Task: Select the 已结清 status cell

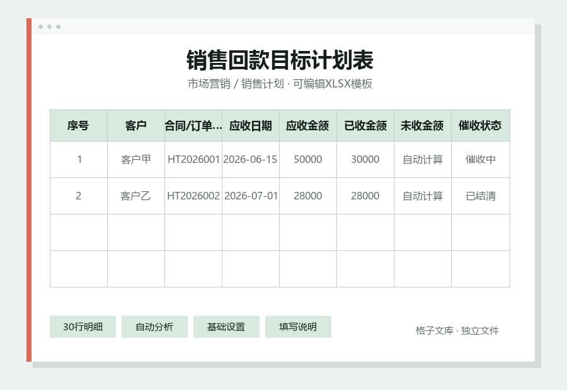Action: 481,196
